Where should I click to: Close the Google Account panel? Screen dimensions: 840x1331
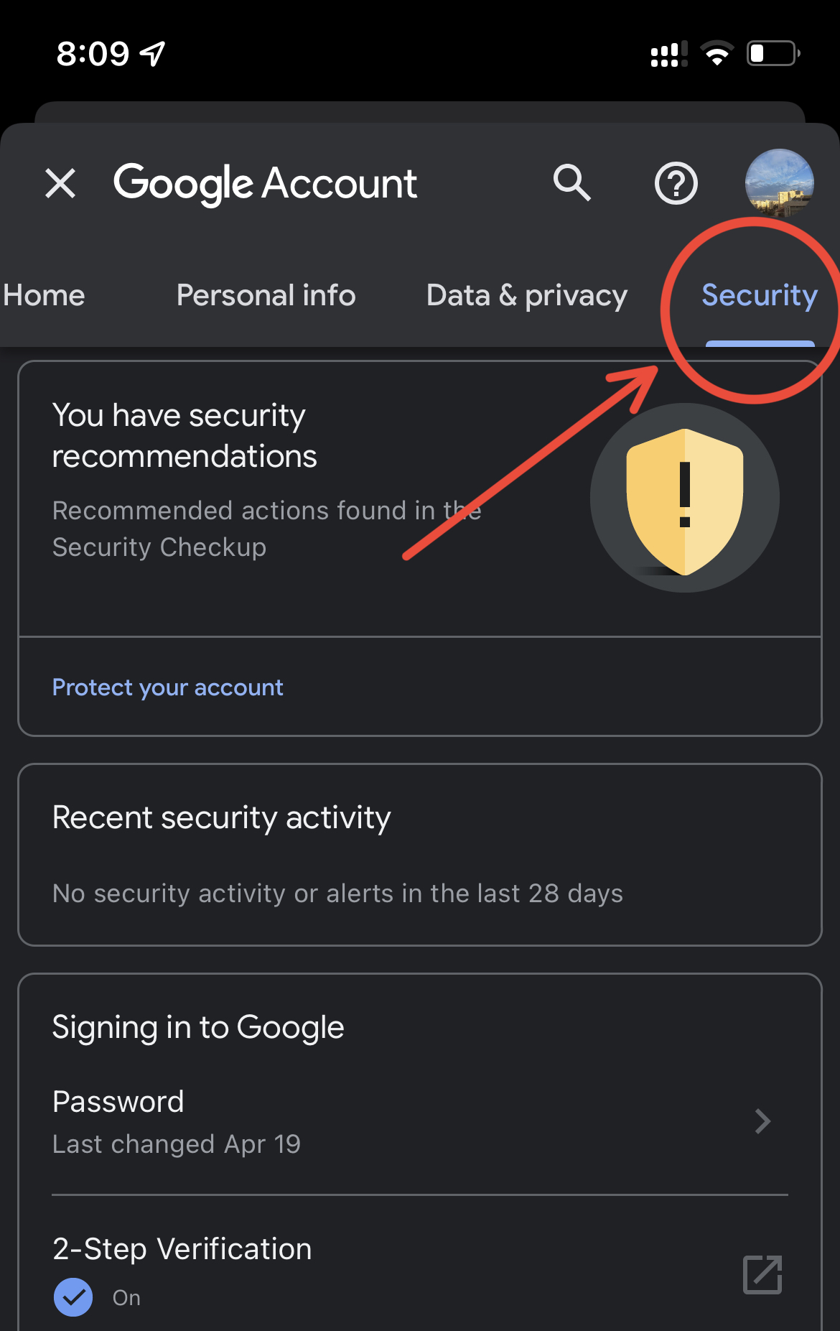click(x=60, y=183)
